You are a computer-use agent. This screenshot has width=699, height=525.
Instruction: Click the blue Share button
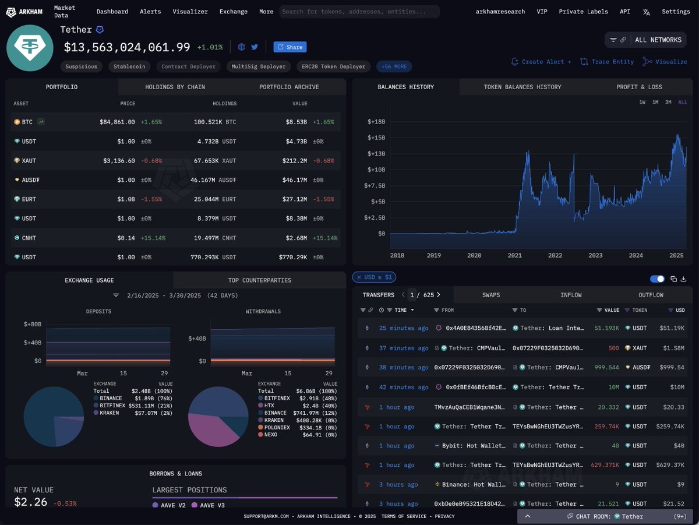pyautogui.click(x=290, y=47)
